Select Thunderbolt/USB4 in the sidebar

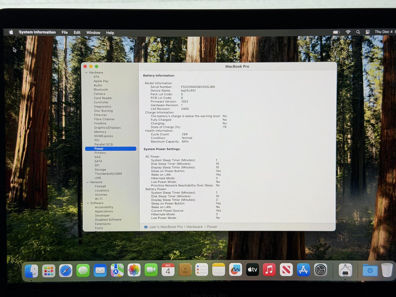tap(108, 174)
